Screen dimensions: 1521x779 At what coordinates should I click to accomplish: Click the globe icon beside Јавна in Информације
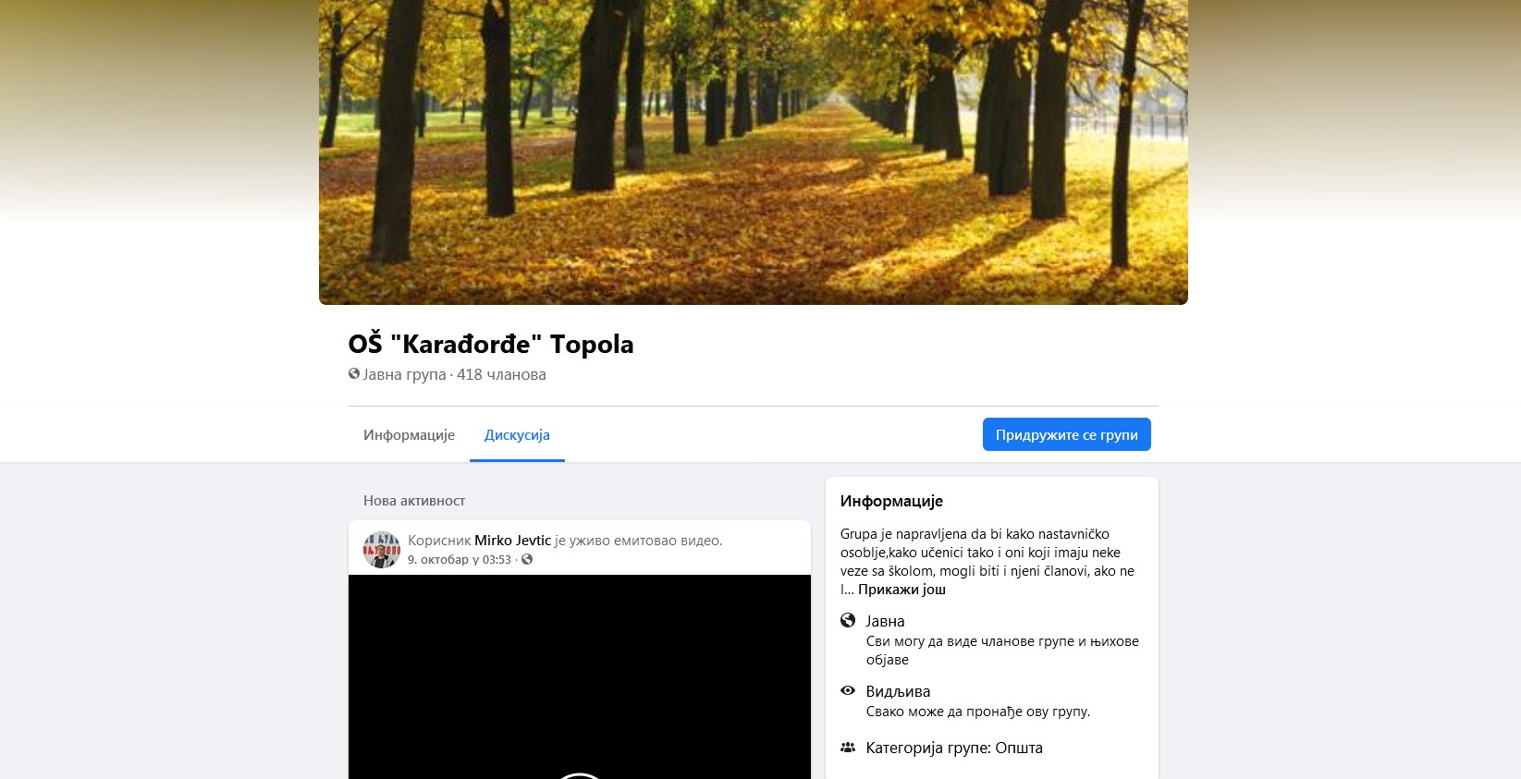pyautogui.click(x=848, y=620)
